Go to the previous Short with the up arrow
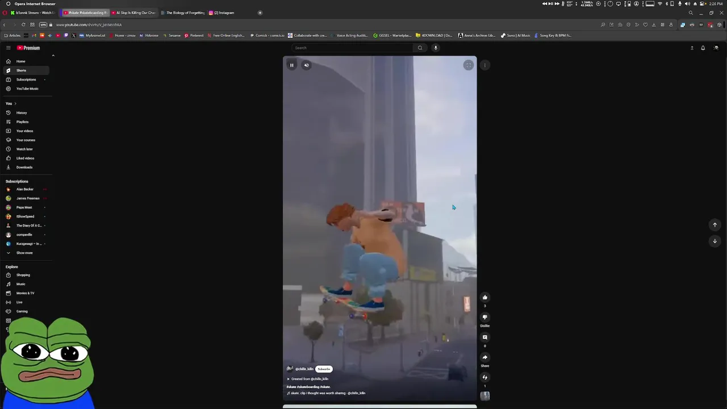 (715, 225)
